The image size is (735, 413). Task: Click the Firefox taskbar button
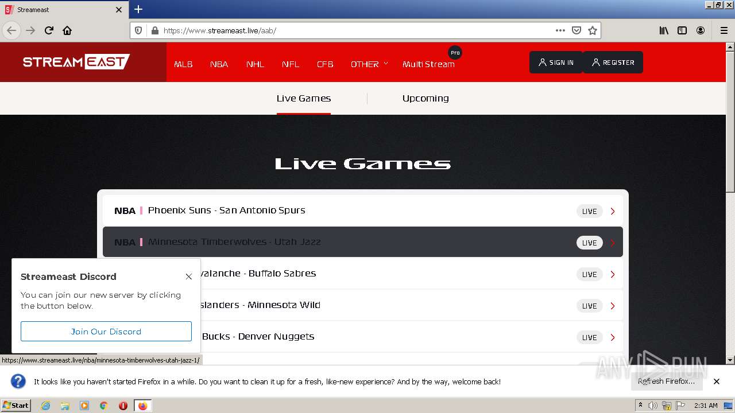click(x=142, y=406)
